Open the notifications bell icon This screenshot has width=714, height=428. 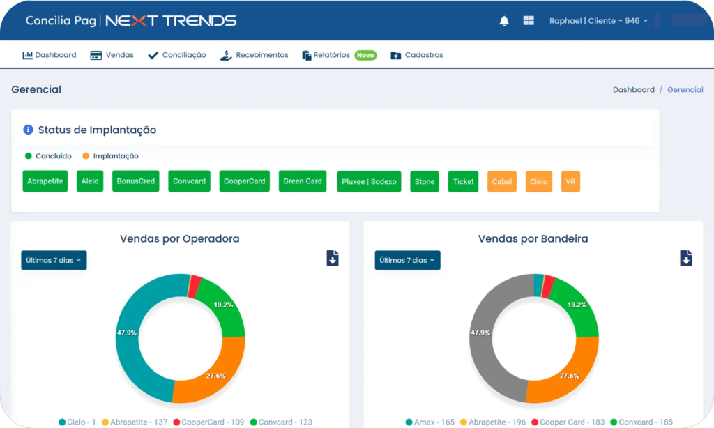pos(504,21)
